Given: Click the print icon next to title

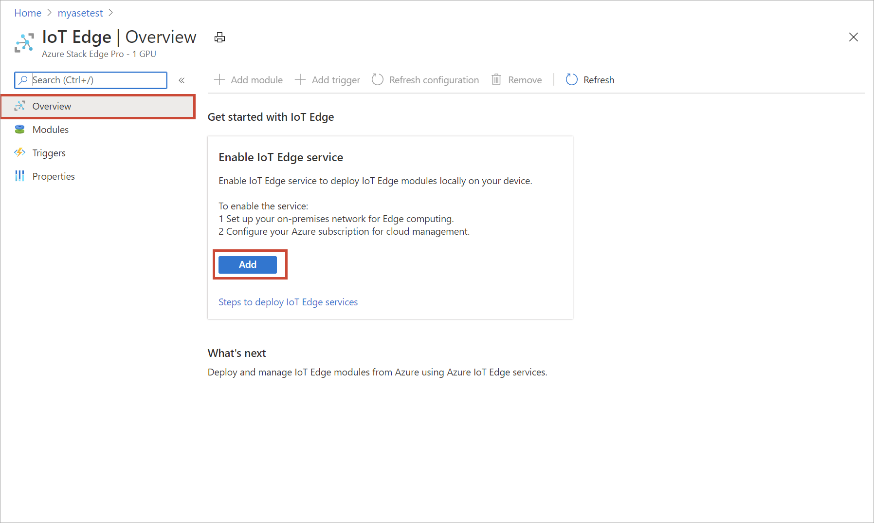Looking at the screenshot, I should point(219,37).
